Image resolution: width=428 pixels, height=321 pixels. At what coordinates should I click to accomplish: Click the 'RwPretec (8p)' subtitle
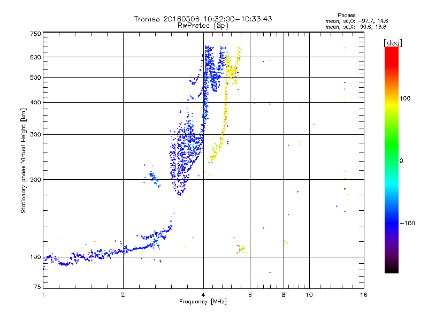click(203, 26)
